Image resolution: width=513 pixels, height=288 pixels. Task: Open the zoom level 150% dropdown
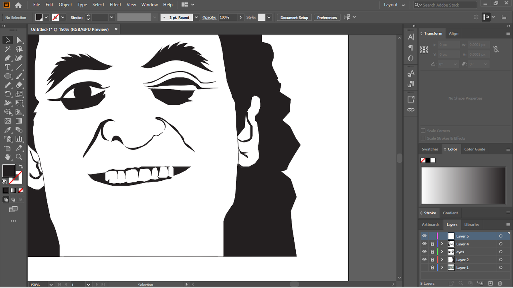point(51,285)
